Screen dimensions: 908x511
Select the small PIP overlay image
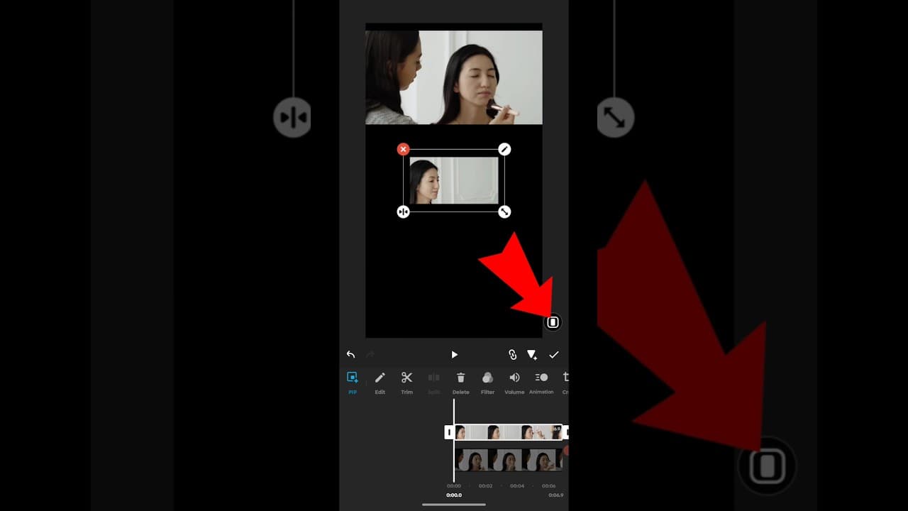[x=454, y=180]
